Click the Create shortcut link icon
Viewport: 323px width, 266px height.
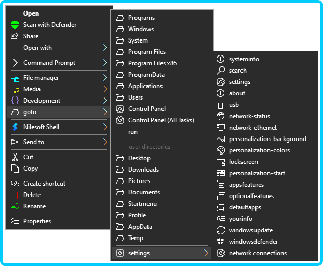[15, 184]
